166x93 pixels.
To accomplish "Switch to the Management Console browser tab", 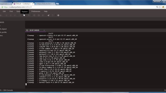I will (x=6, y=4).
